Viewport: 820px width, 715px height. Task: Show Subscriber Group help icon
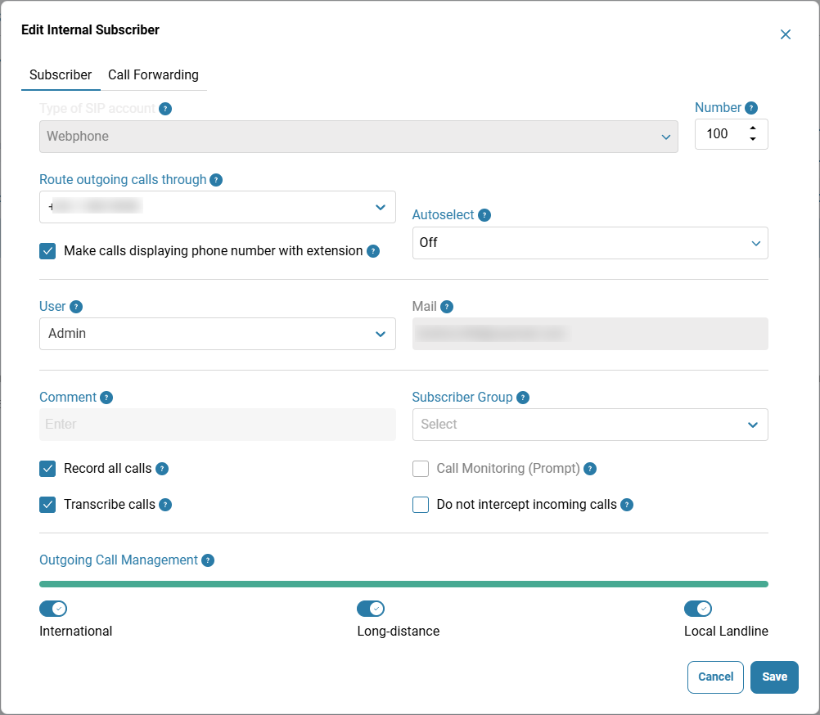point(522,398)
